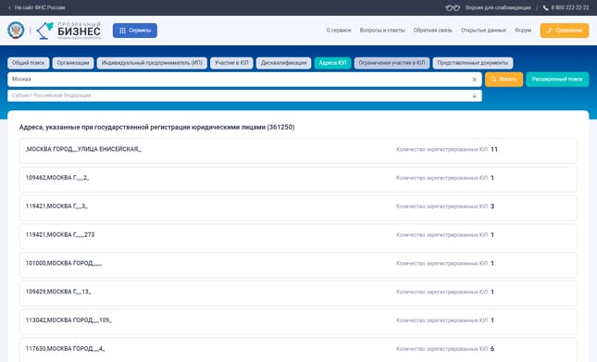Go to the Открытые данные page
Viewport: 597px width, 362px height.
[483, 30]
